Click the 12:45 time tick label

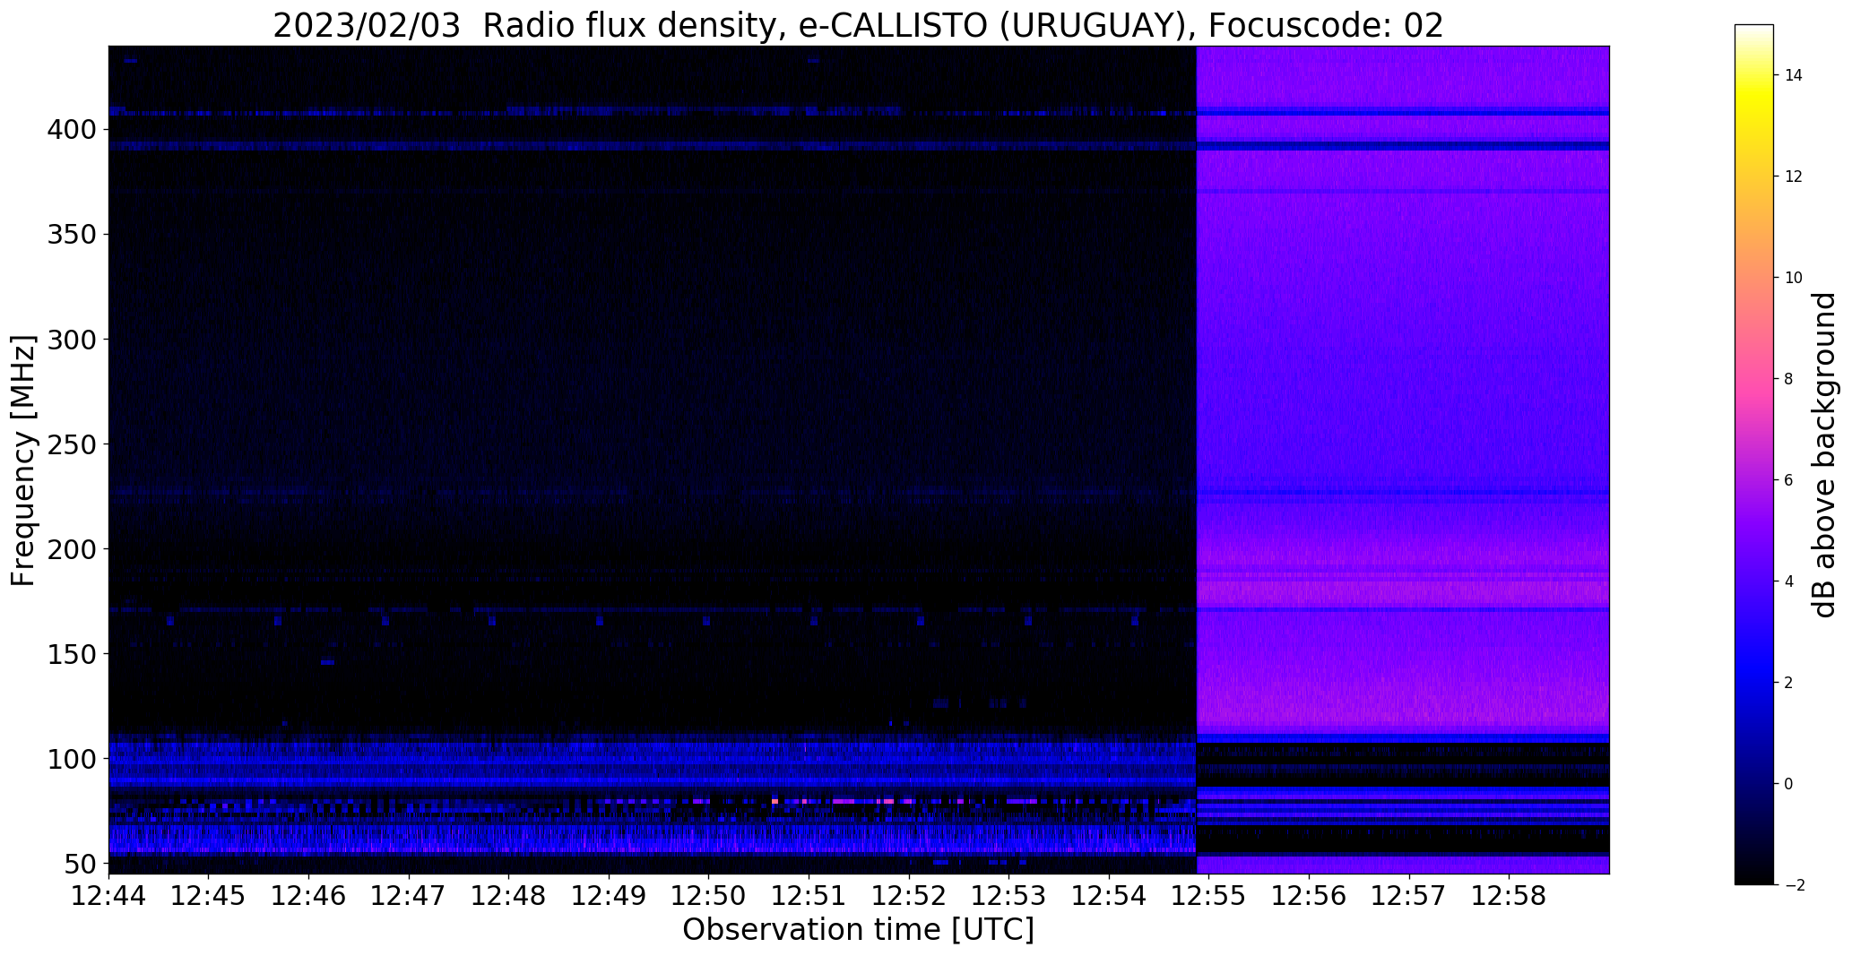click(x=209, y=895)
